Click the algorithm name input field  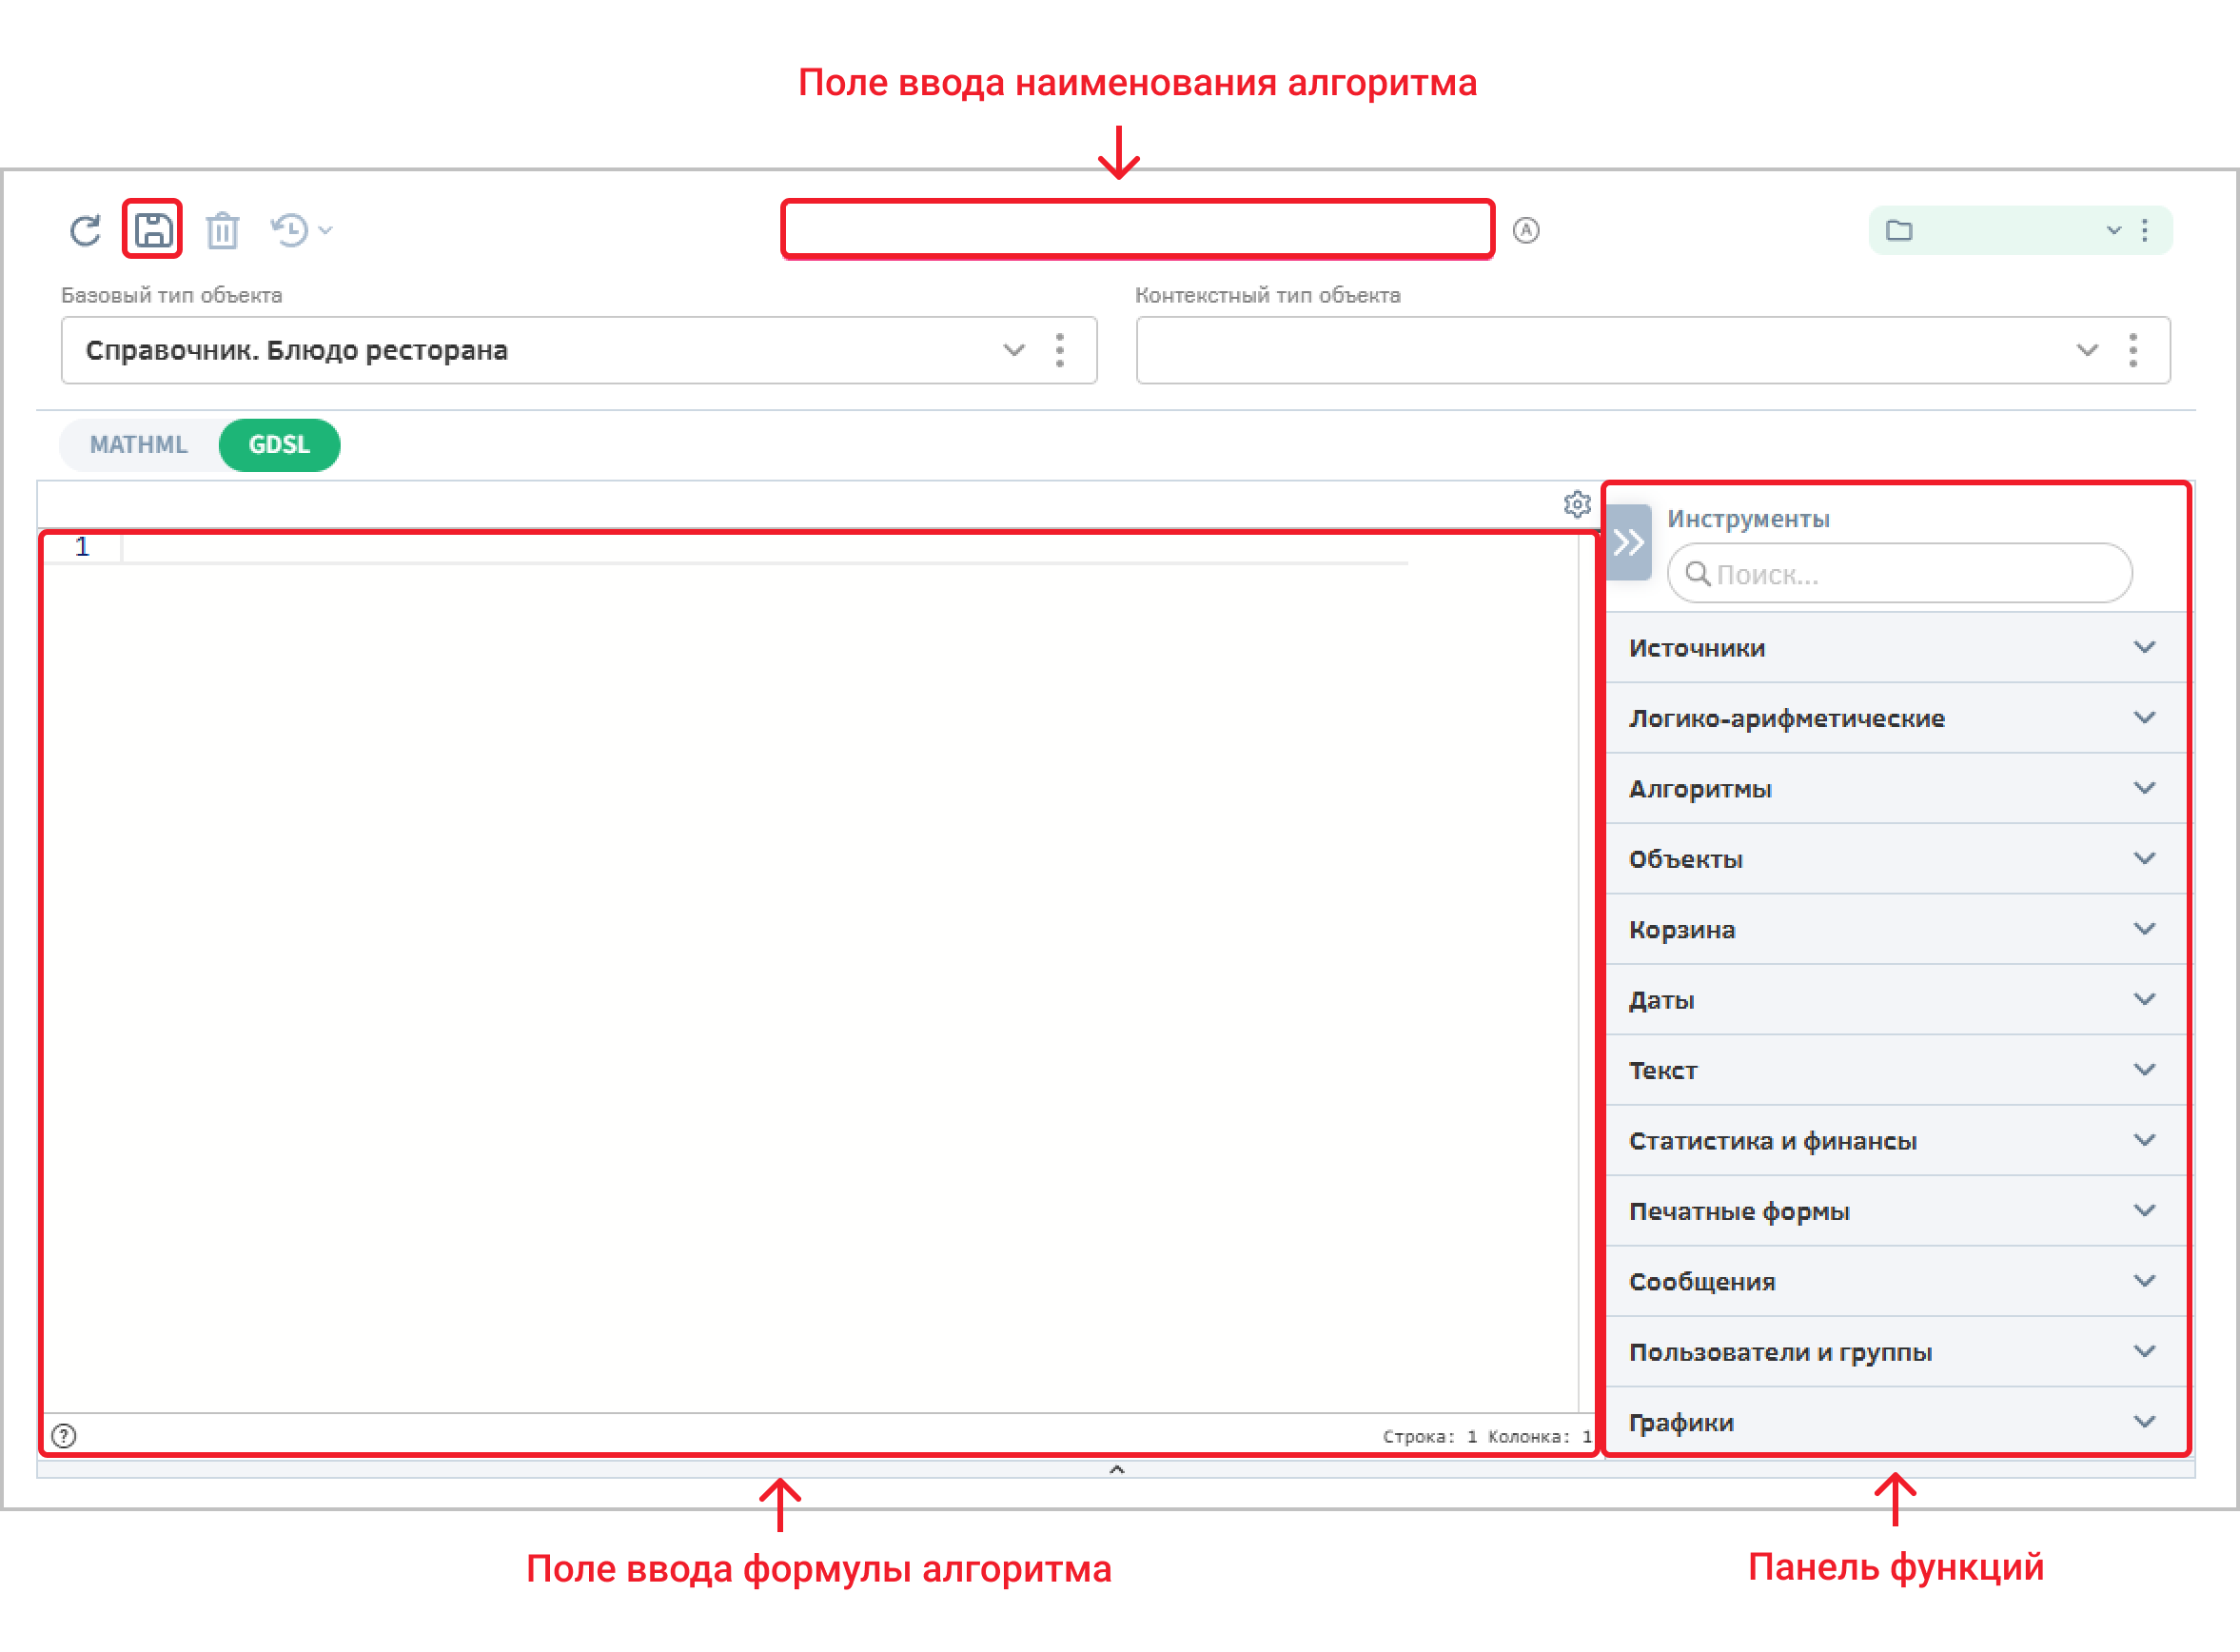pos(1137,230)
